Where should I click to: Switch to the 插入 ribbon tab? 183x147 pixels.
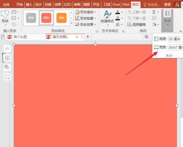click(x=29, y=4)
